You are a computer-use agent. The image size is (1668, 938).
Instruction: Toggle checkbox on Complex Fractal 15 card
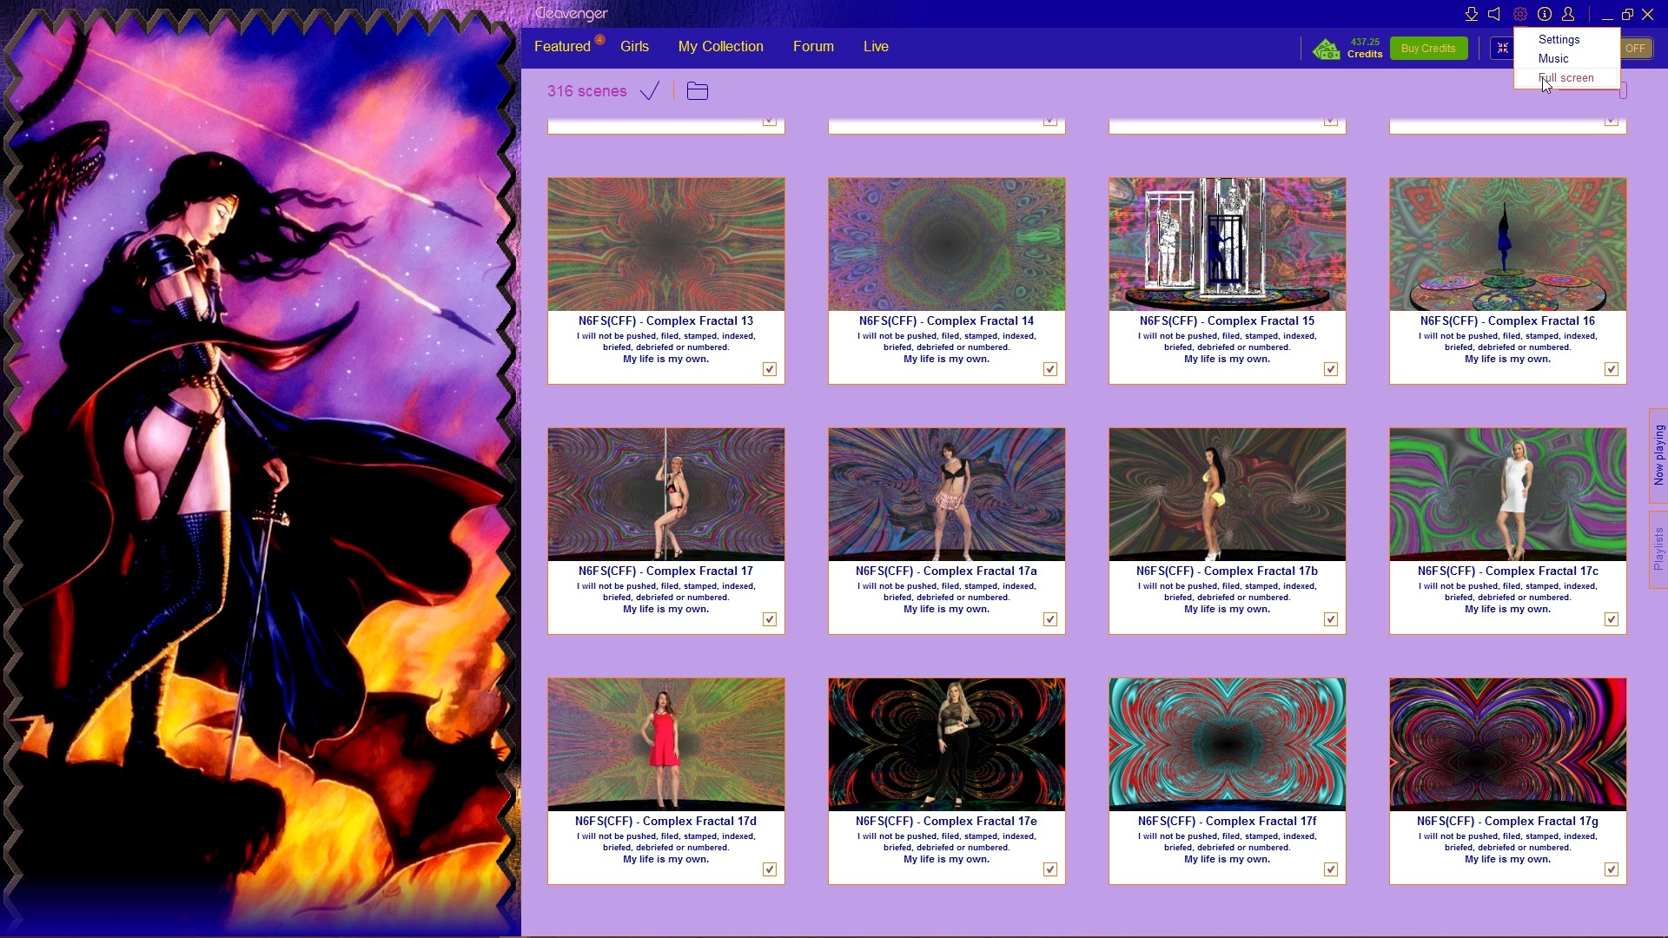[x=1331, y=369]
